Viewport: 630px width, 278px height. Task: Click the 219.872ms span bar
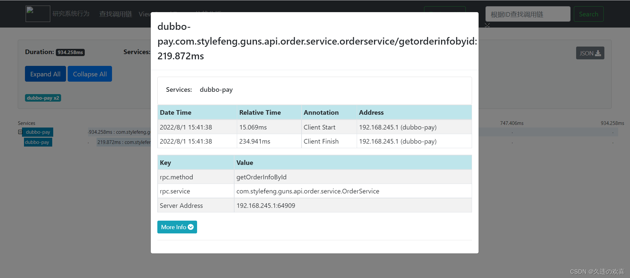point(124,142)
